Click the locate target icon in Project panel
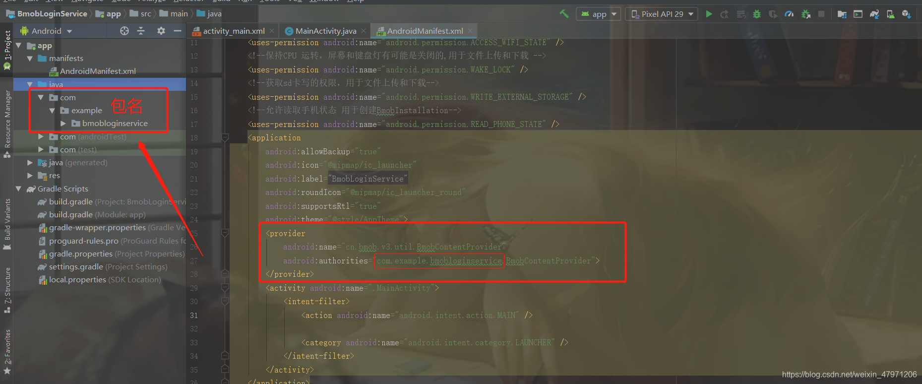The height and width of the screenshot is (384, 922). (124, 31)
